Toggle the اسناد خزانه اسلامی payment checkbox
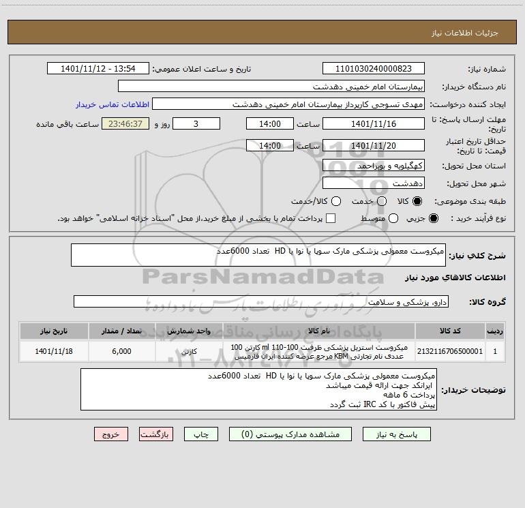 331,218
